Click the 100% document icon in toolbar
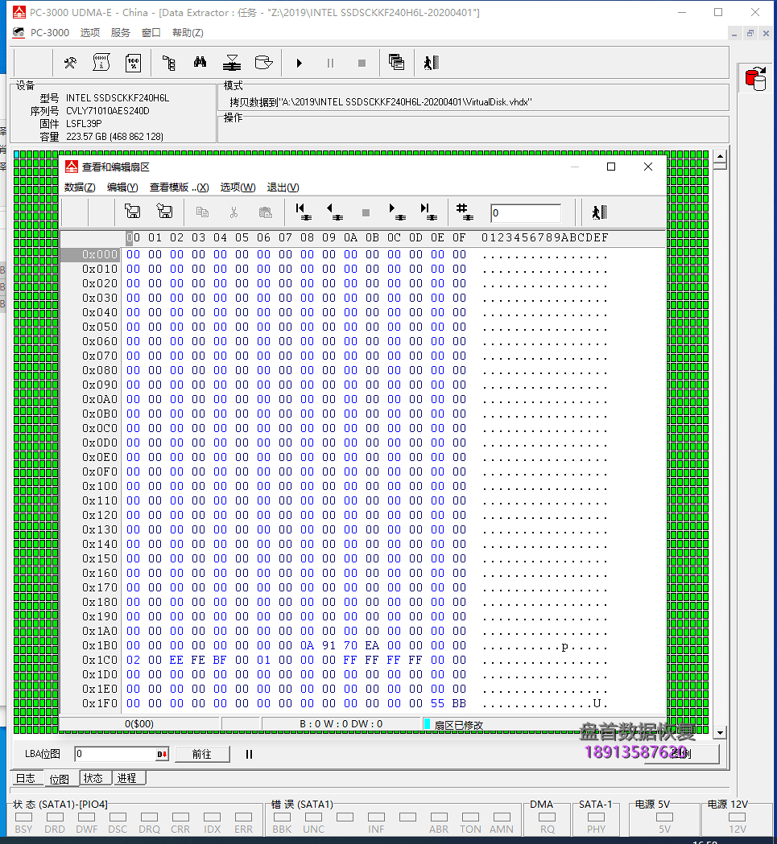This screenshot has height=844, width=777. tap(133, 63)
